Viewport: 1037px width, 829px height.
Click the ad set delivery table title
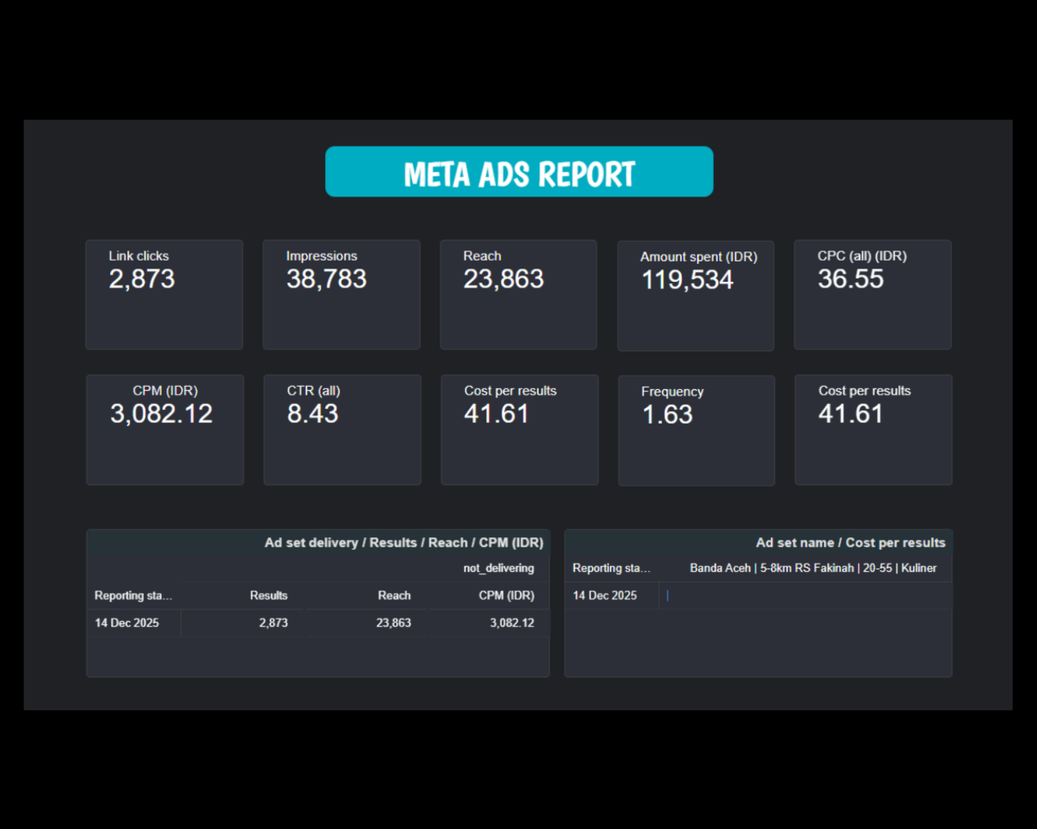pyautogui.click(x=403, y=542)
